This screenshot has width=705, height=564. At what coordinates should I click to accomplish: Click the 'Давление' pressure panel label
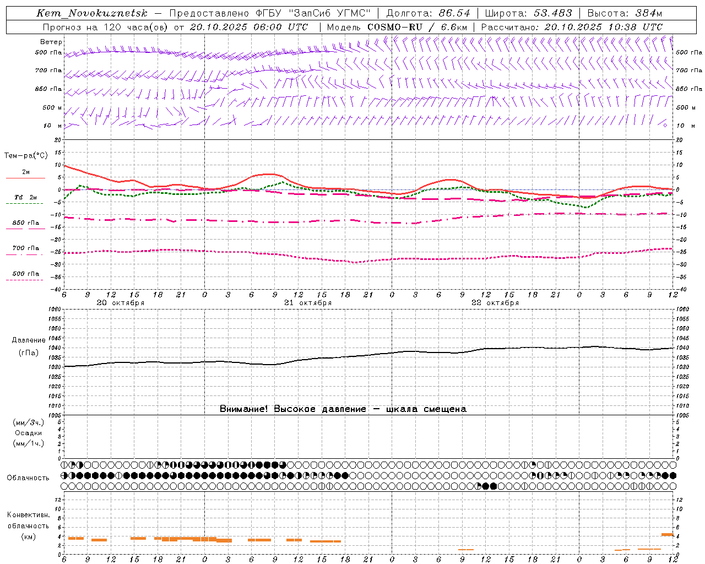tap(29, 340)
